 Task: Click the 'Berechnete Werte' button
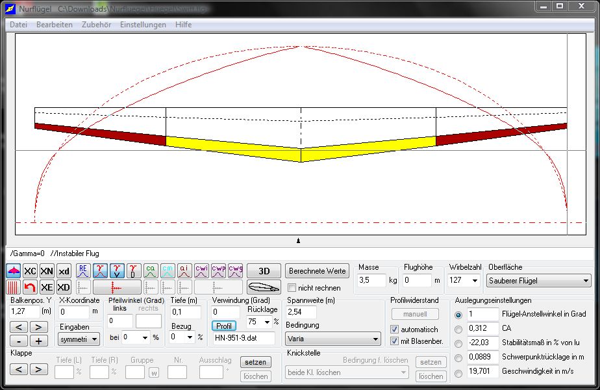318,271
